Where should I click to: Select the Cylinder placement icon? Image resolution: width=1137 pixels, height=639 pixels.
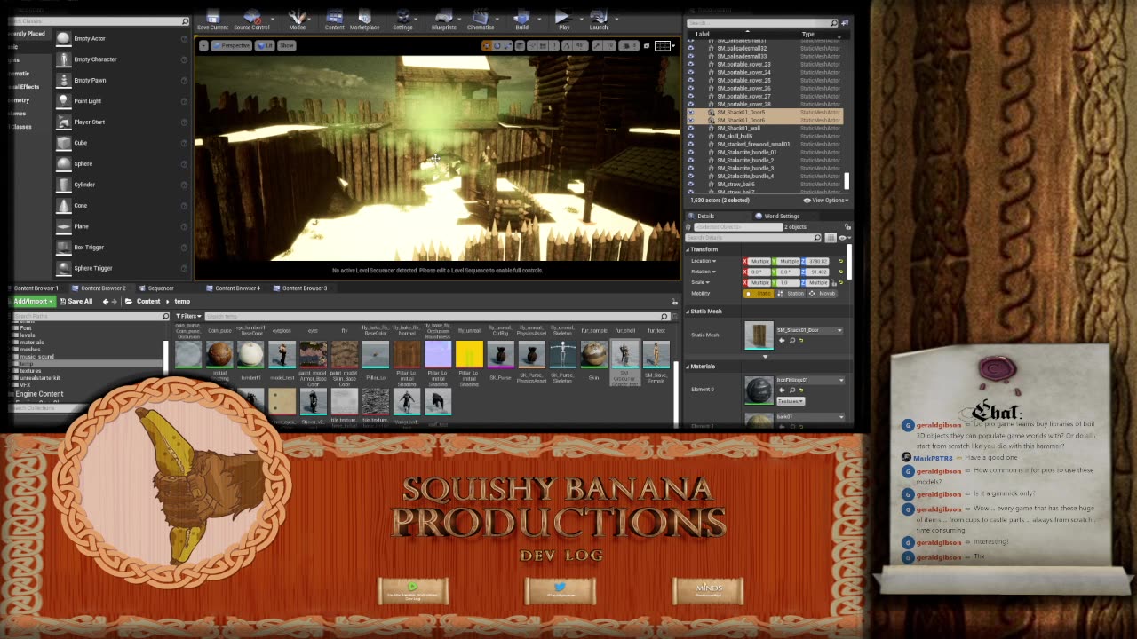point(63,185)
